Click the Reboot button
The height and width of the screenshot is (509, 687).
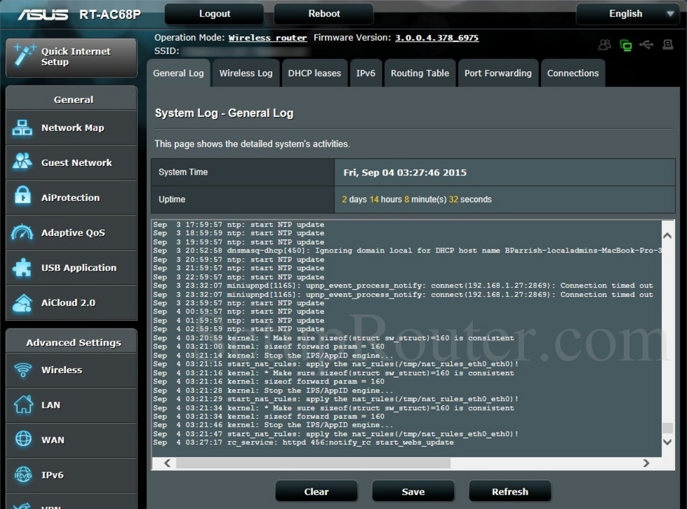tap(324, 14)
